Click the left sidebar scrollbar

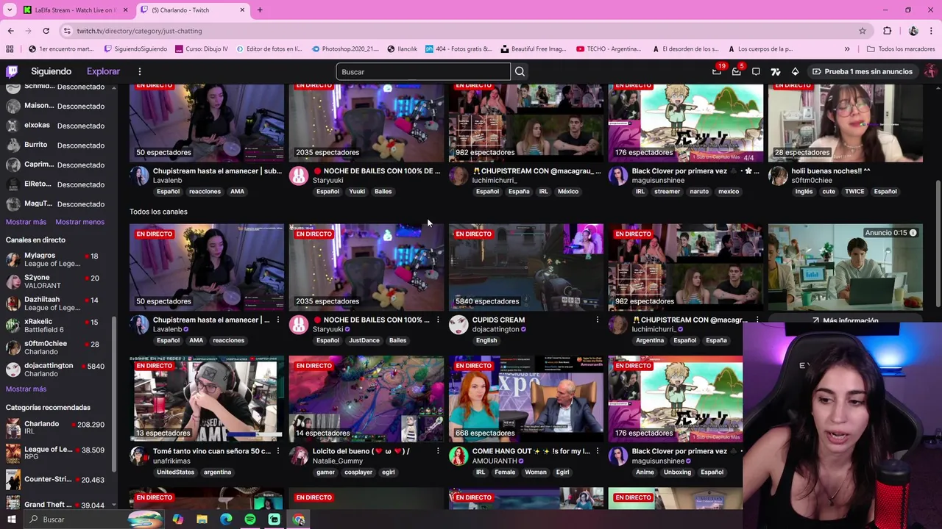[x=114, y=393]
